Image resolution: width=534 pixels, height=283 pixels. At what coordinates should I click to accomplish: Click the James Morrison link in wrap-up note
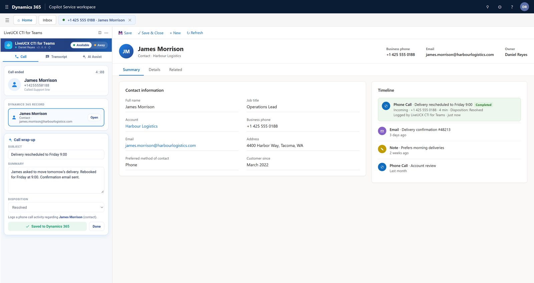coord(71,217)
